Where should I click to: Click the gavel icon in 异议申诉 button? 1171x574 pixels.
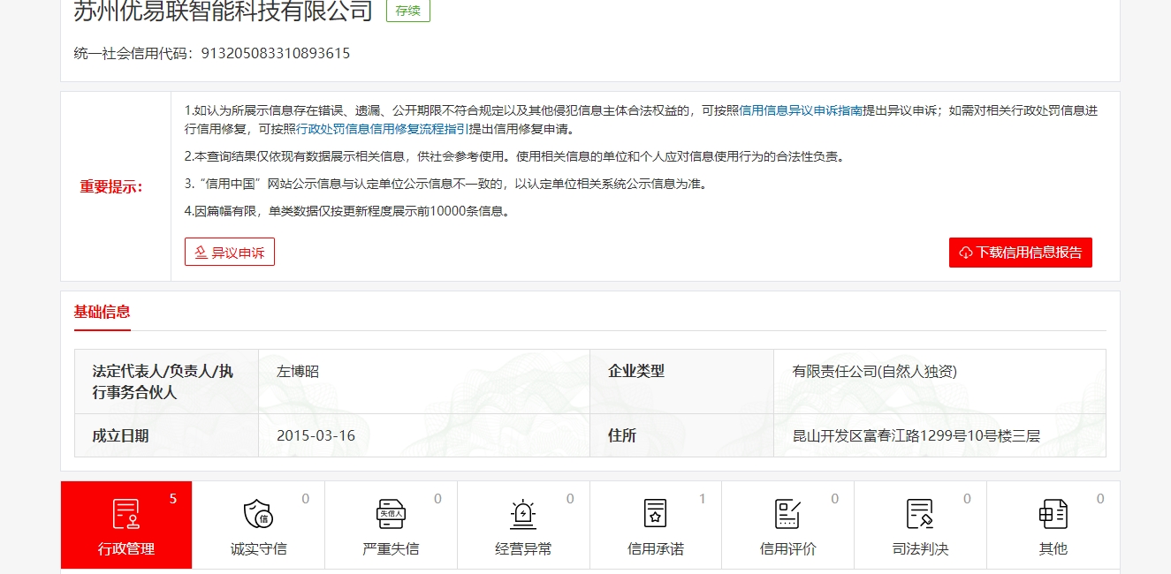(201, 253)
